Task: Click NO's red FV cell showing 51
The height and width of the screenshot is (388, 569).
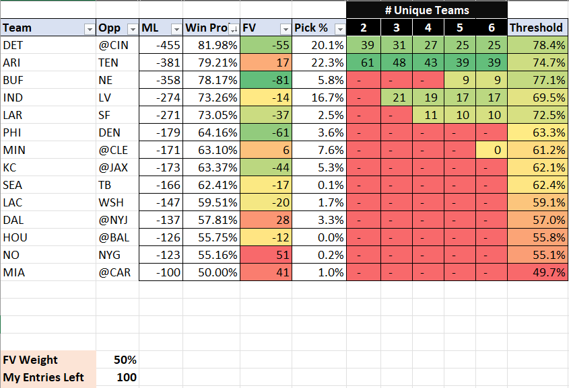Action: click(x=266, y=255)
